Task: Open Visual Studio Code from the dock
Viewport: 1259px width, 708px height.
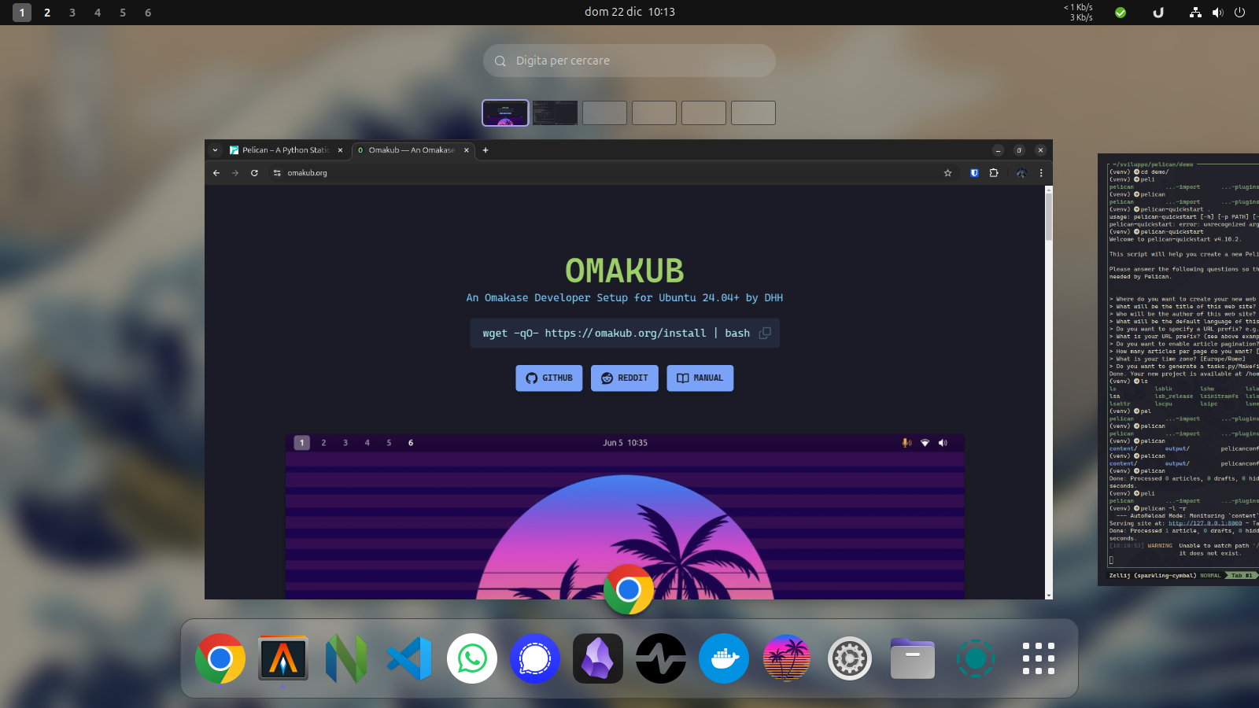Action: point(409,658)
